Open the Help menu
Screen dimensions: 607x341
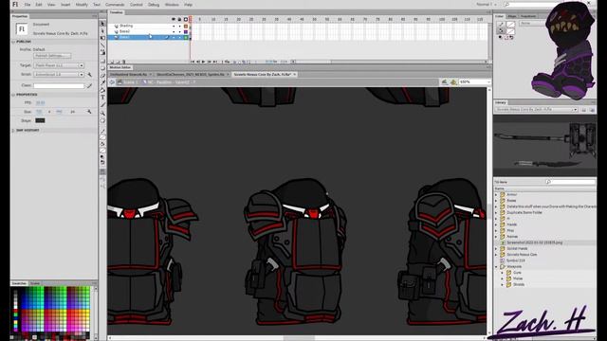point(188,5)
